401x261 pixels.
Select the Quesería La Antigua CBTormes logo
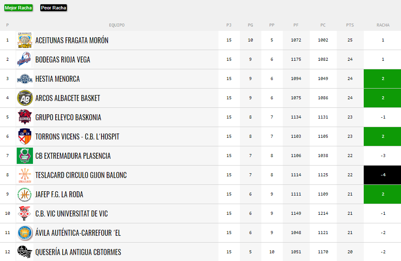tap(25, 252)
